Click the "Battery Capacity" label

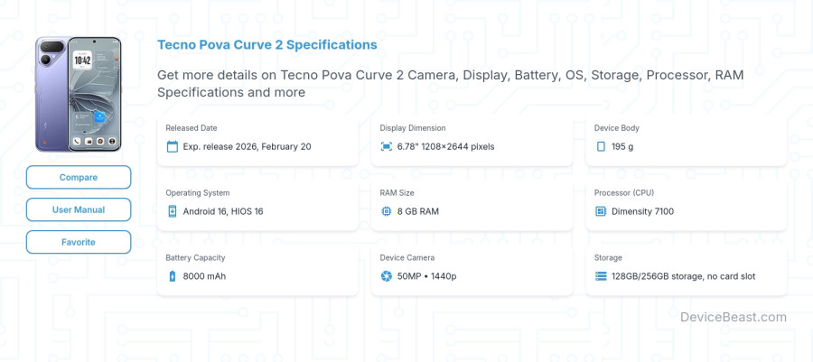195,257
